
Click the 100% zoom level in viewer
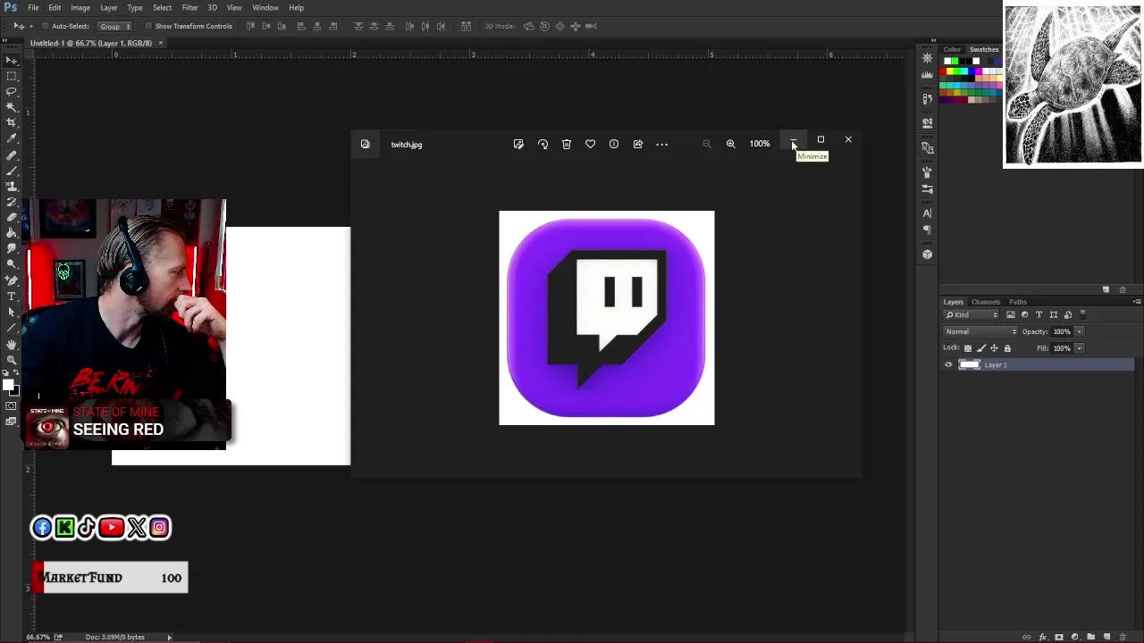coord(760,144)
